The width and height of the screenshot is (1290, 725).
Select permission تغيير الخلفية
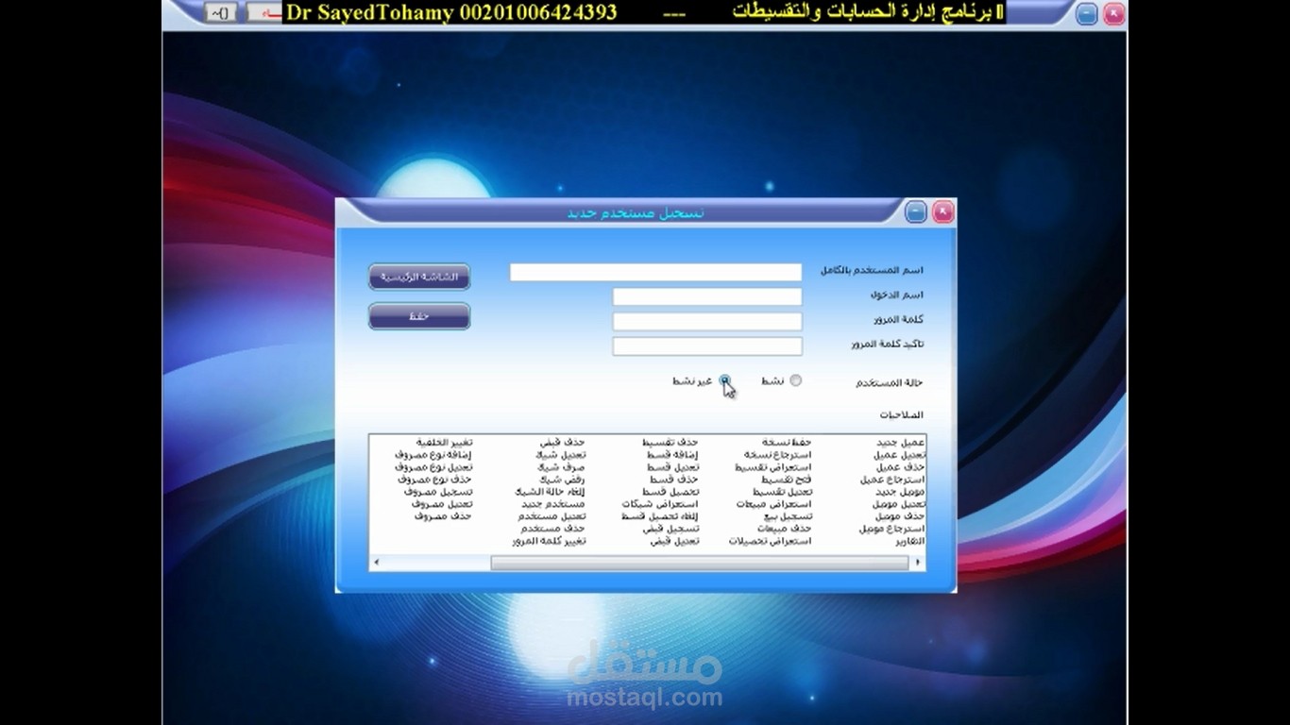(x=445, y=443)
